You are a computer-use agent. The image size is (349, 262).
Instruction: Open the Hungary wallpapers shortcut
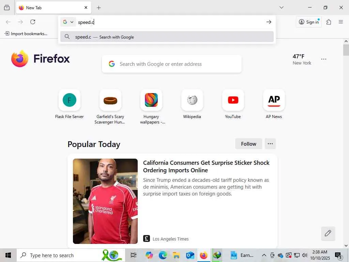pyautogui.click(x=151, y=107)
